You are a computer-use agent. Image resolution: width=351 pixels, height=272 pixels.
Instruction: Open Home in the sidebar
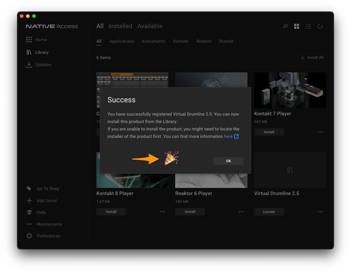pos(41,40)
